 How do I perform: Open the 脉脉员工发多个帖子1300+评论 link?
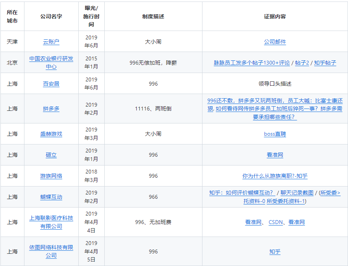tap(252, 63)
